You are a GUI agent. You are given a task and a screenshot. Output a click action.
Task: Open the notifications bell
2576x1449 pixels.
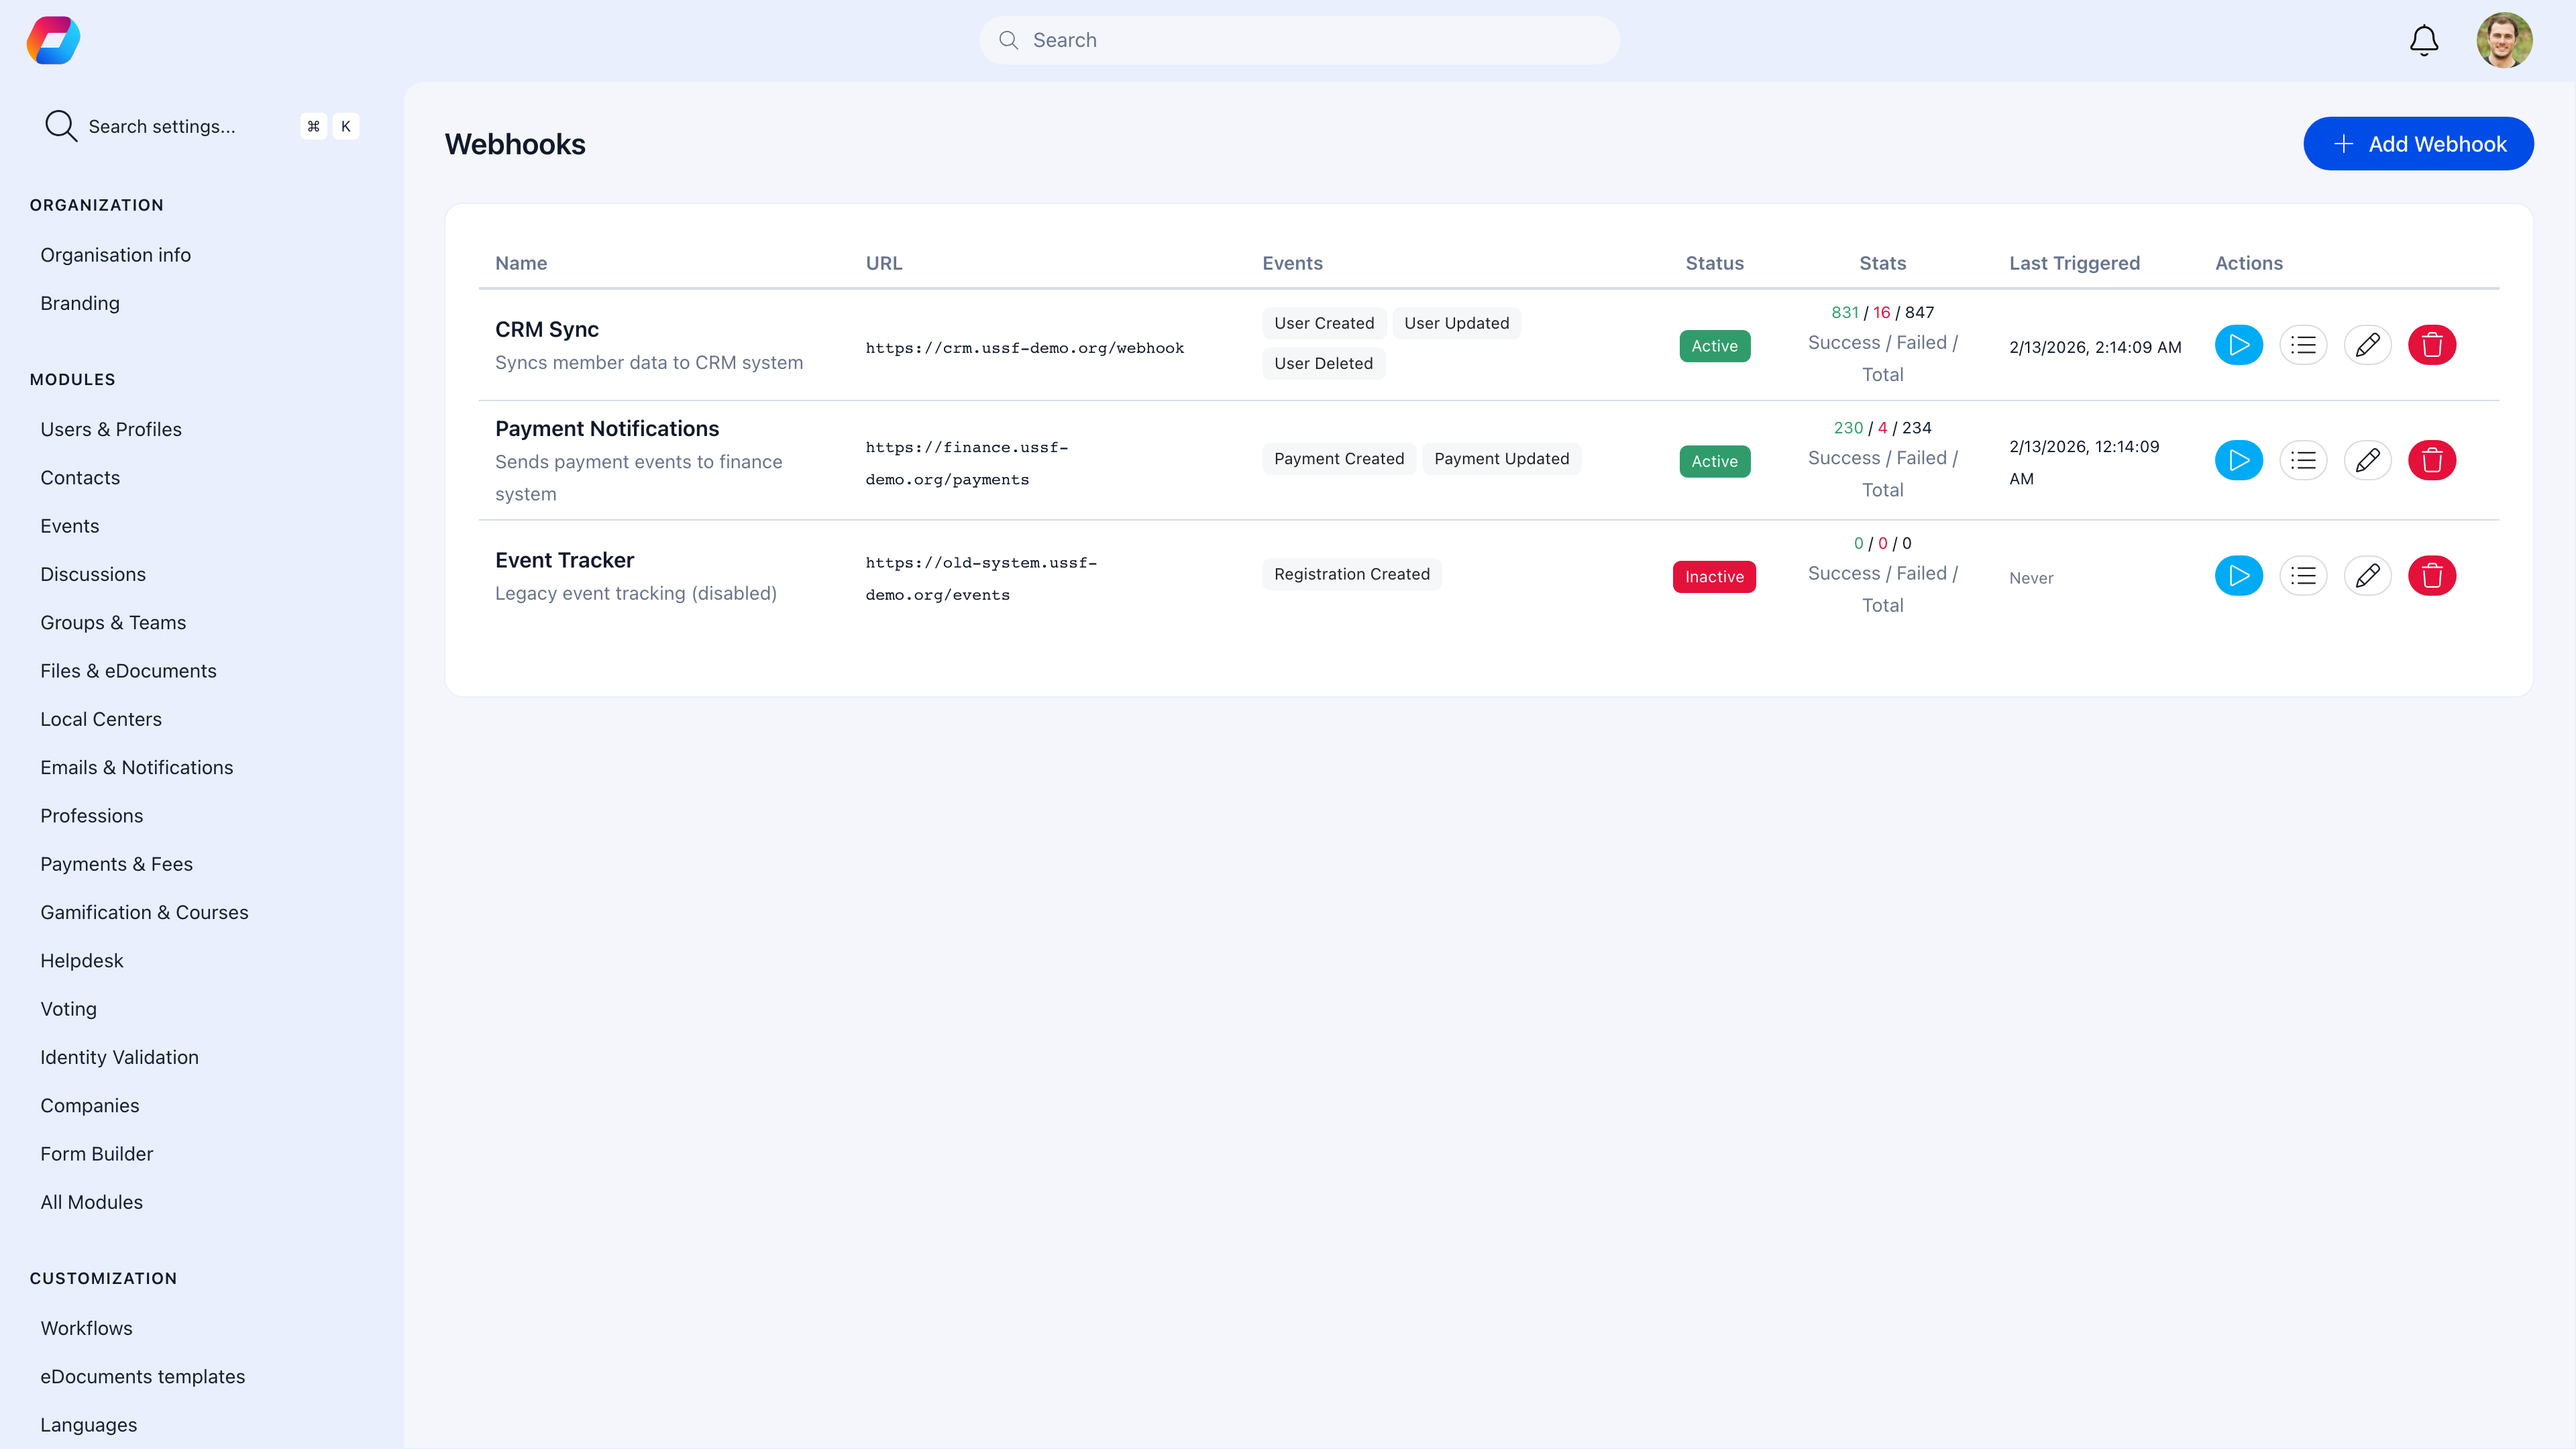pos(2423,40)
